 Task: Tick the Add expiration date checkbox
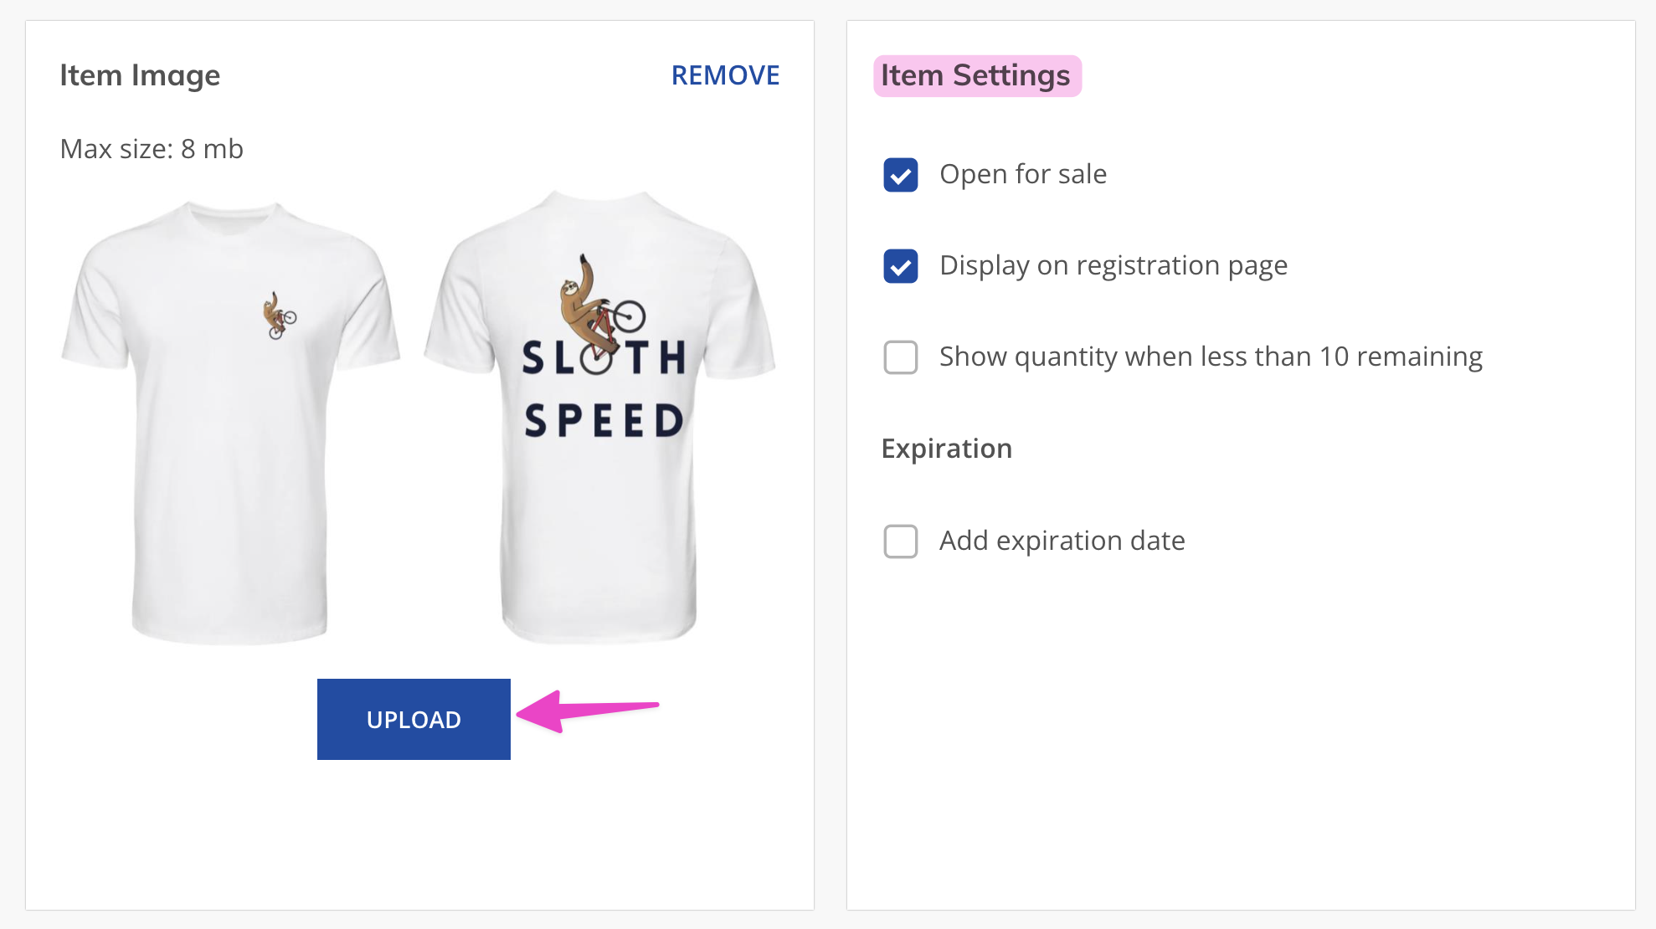(901, 541)
